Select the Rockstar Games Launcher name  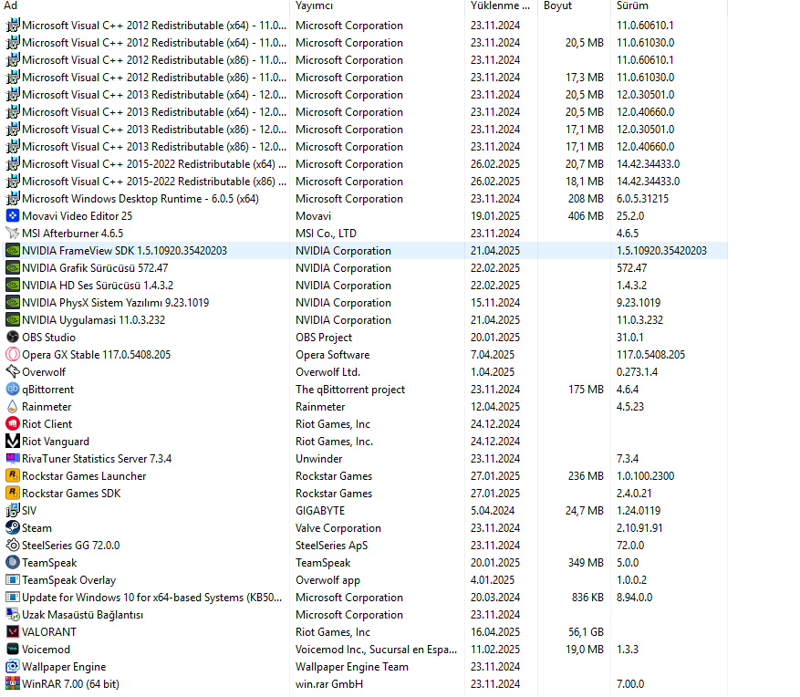click(84, 476)
